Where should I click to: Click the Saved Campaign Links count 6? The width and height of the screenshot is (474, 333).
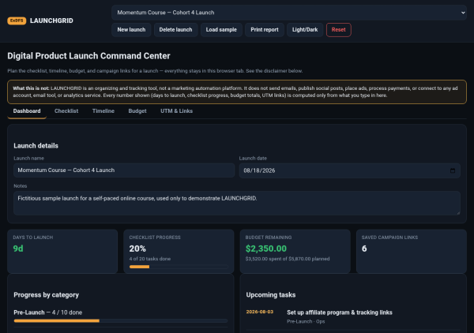coord(364,249)
